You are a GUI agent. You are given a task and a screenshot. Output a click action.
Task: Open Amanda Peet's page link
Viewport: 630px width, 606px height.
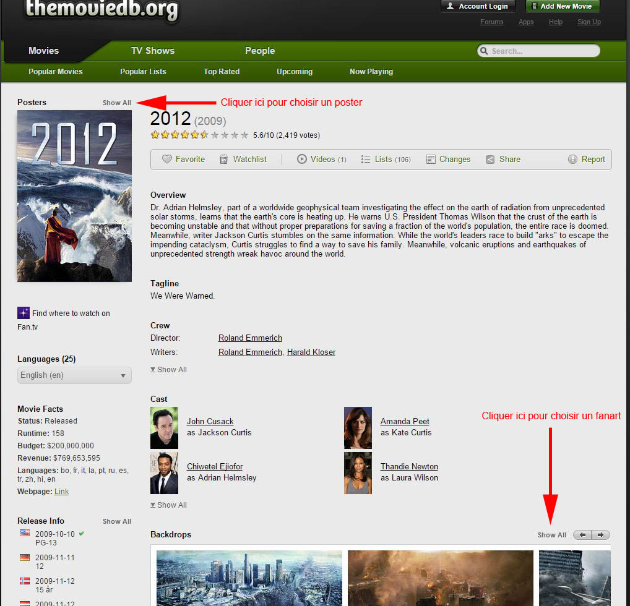pos(405,421)
